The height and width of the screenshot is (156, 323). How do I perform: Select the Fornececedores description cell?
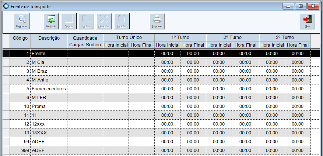point(49,89)
